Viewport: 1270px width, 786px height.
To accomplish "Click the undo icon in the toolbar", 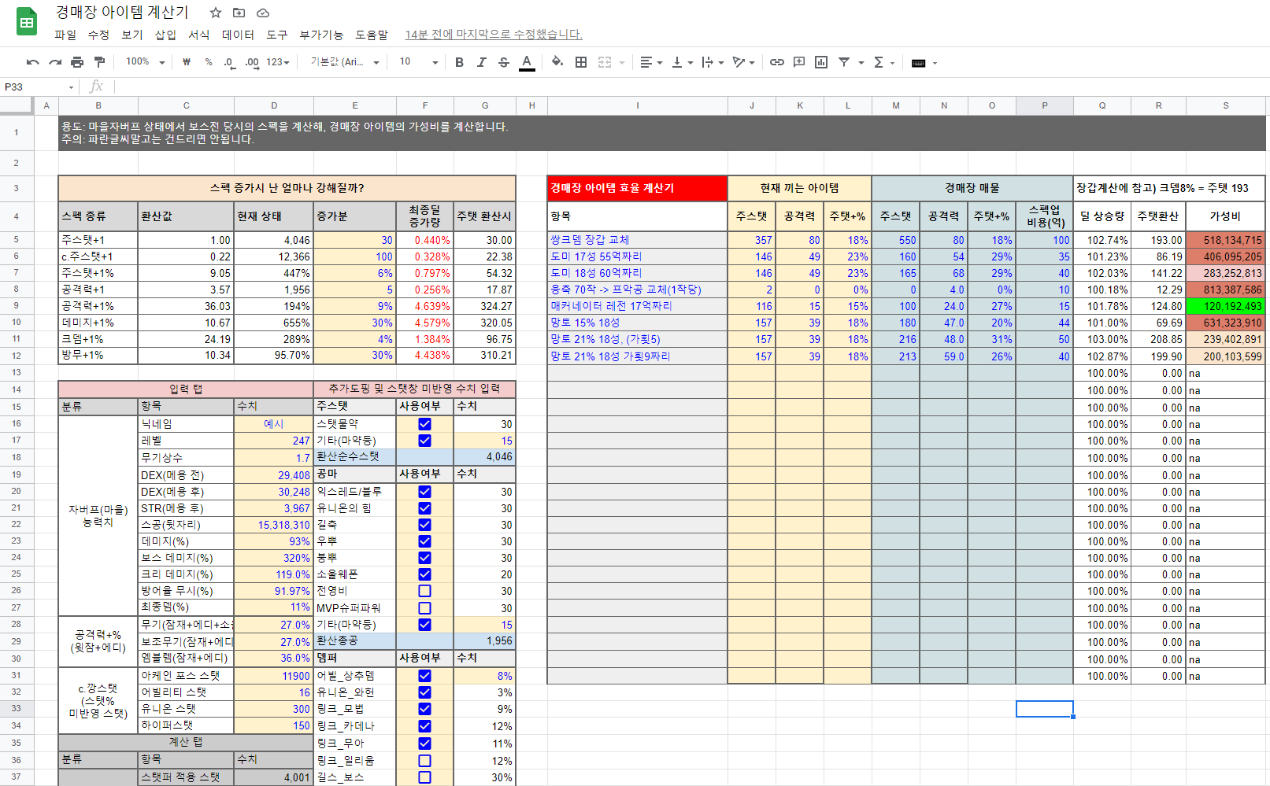I will [32, 62].
